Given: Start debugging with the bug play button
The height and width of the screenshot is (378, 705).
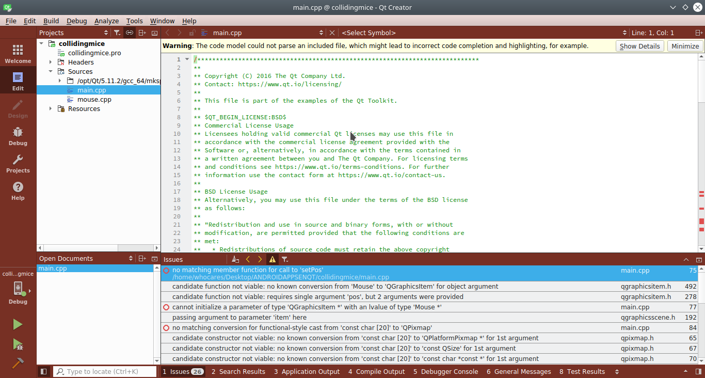Looking at the screenshot, I should (x=18, y=344).
